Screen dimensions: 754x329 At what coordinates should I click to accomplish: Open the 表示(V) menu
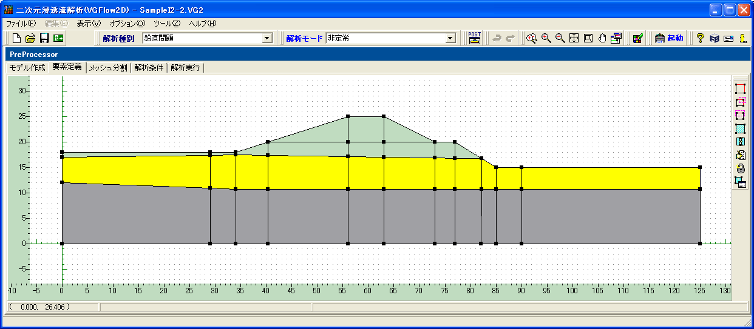[x=89, y=24]
